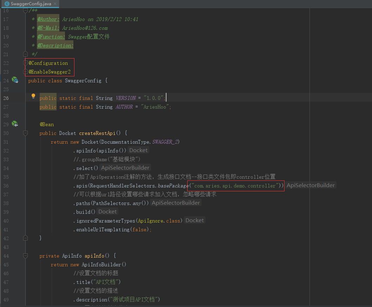This screenshot has height=307, width=372.
Task: Click the @E-Mail Javadoc tag
Action: coord(48,28)
